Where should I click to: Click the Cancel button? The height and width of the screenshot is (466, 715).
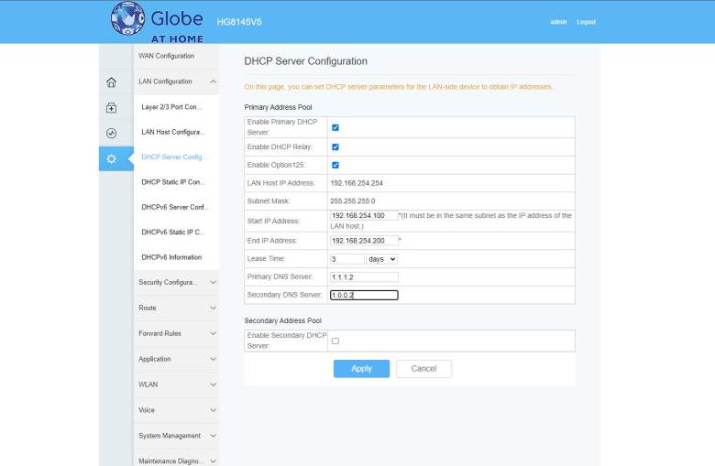pos(424,369)
